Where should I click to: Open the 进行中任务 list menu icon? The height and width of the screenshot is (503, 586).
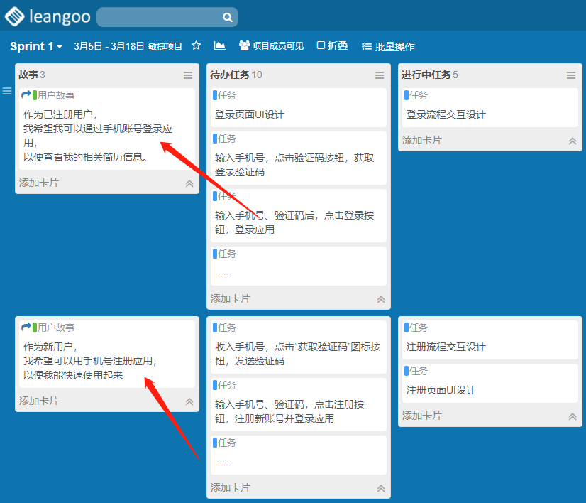click(571, 75)
